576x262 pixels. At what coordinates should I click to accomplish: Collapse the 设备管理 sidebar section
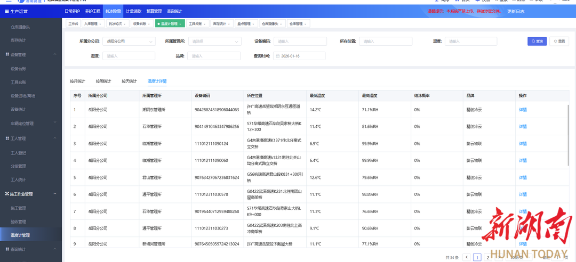click(55, 54)
